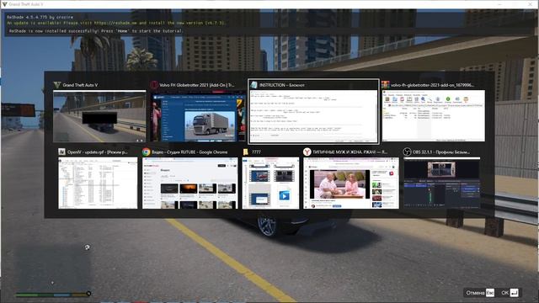This screenshot has width=539, height=303.
Task: Click the Grand Theft Auto V switcher icon
Action: coord(57,85)
